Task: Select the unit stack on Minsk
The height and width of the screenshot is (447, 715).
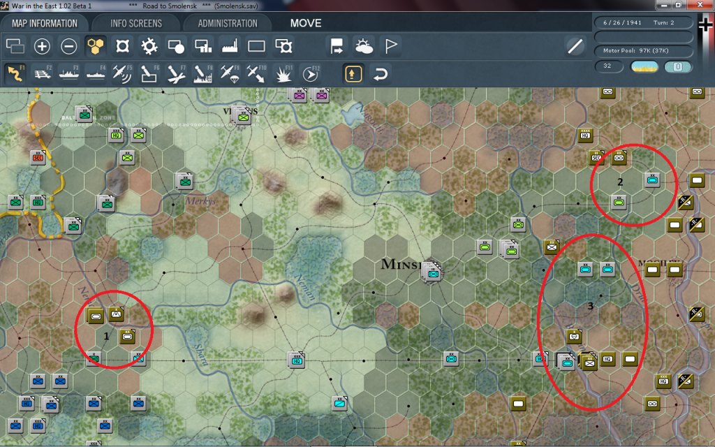Action: click(433, 272)
